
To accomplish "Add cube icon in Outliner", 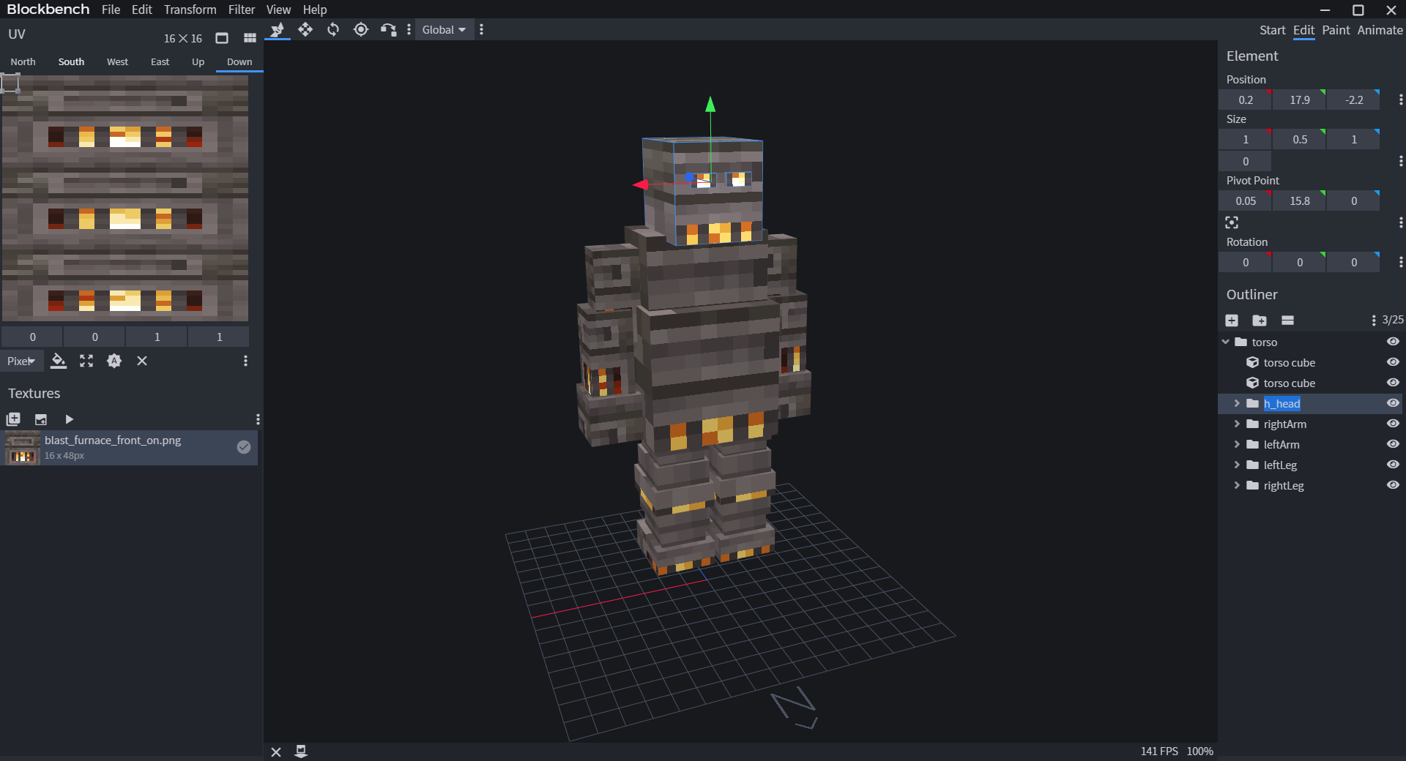I will (1232, 320).
